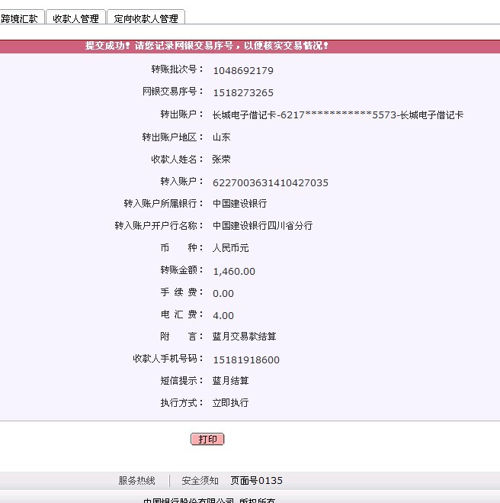Screen dimensions: 500x503
Task: Select incoming account number 6227003631410427035
Action: [271, 182]
